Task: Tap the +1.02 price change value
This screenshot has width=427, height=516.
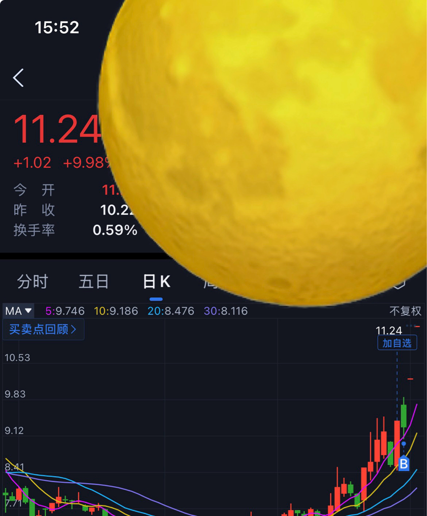Action: click(x=32, y=163)
